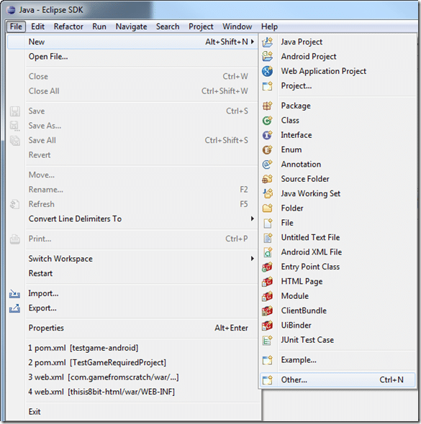Viewport: 421px width, 424px height.
Task: Click the Annotation at-sign icon
Action: (x=267, y=164)
